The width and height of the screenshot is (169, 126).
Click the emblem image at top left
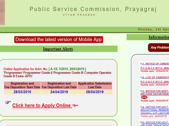click(2, 12)
